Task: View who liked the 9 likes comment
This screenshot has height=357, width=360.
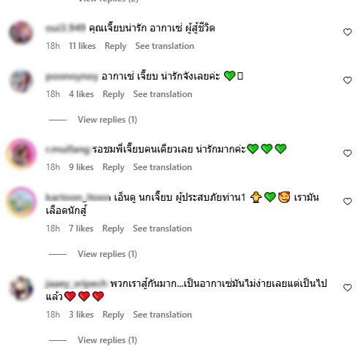Action: (x=81, y=167)
